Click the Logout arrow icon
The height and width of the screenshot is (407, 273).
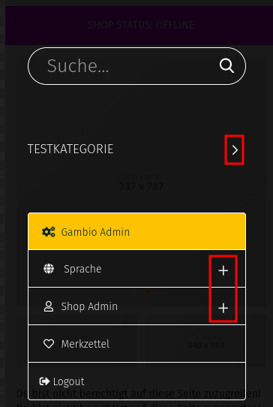(44, 381)
